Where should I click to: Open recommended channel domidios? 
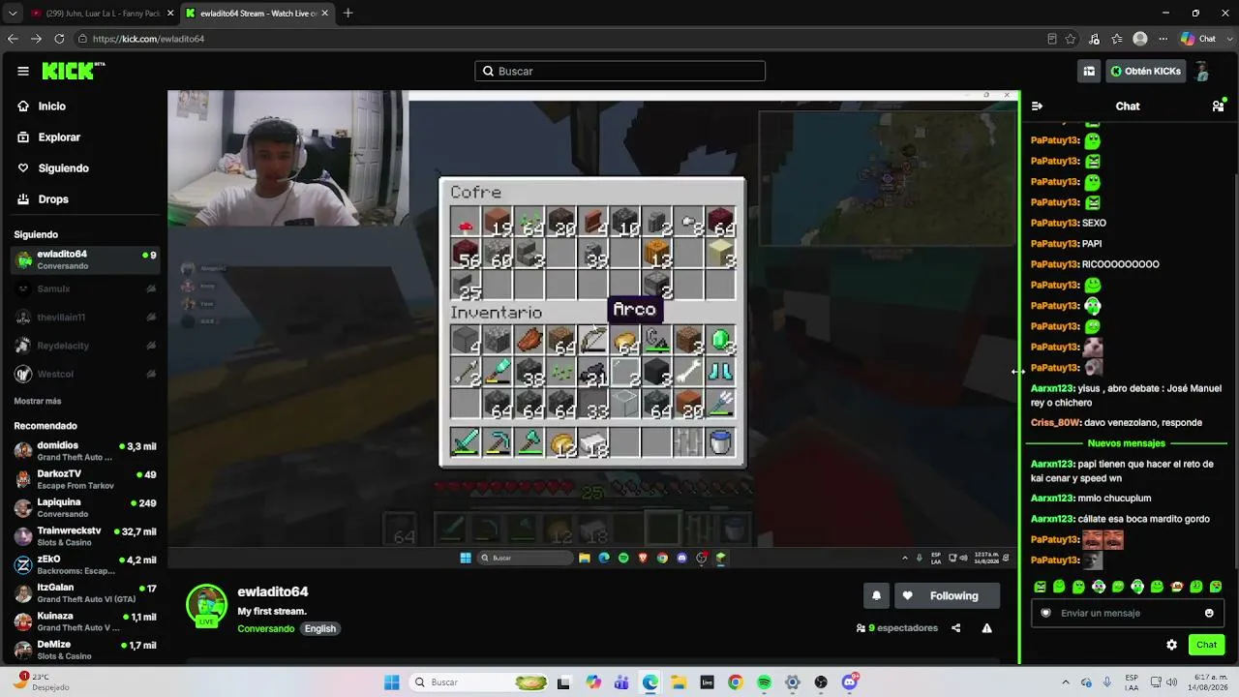coord(85,451)
